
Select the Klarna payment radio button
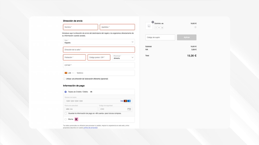tap(66, 119)
